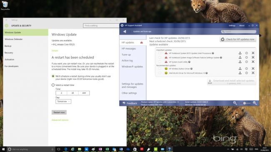Open the Recycle Bin on the desktop
The width and height of the screenshot is (271, 152).
[x=5, y=5]
